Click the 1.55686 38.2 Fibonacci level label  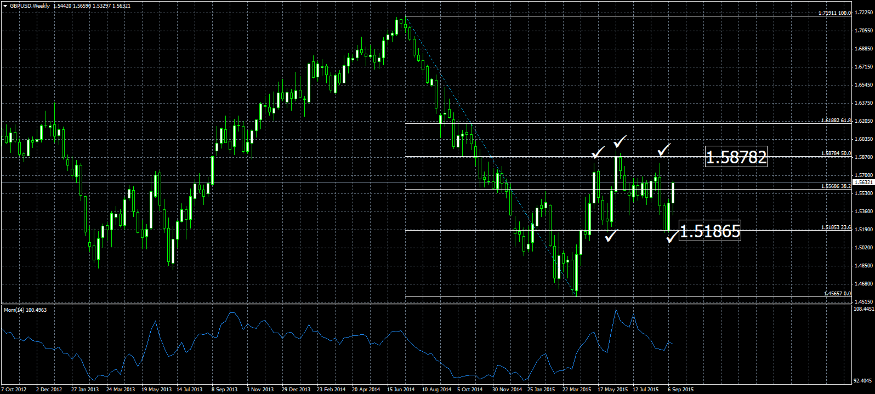(836, 186)
